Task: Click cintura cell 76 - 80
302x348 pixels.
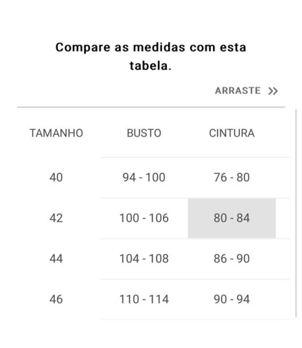Action: (x=231, y=178)
